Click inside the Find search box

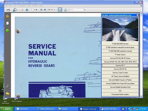(x=77, y=10)
